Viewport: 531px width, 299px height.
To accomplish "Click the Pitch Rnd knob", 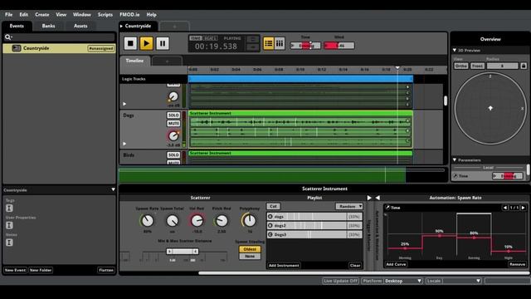I will pos(222,221).
